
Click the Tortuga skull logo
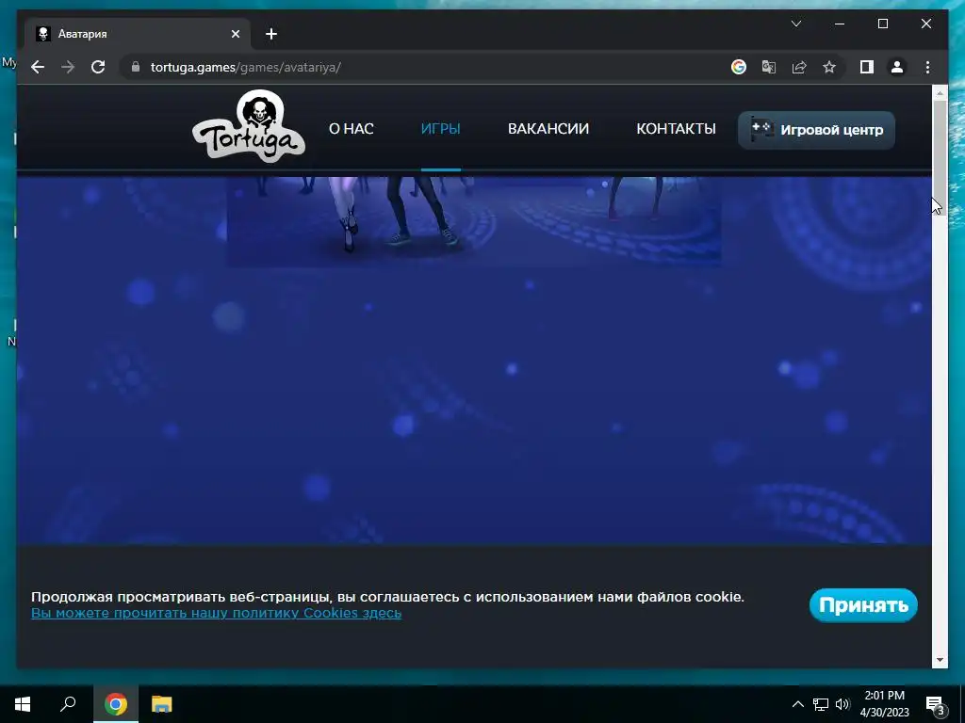[249, 126]
